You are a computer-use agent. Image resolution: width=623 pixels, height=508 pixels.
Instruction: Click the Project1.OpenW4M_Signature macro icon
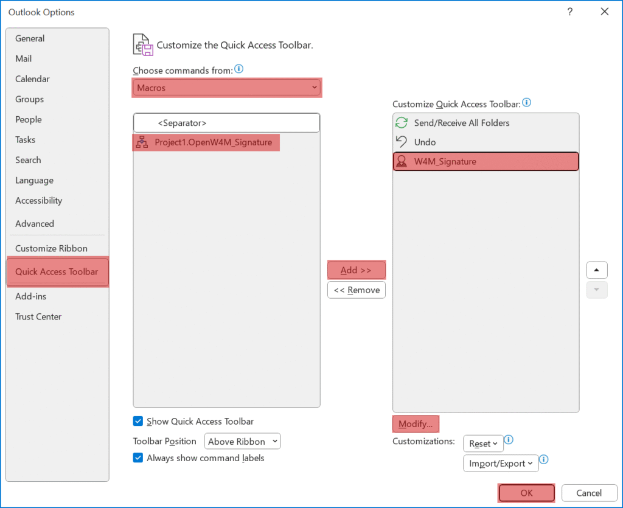pyautogui.click(x=142, y=142)
